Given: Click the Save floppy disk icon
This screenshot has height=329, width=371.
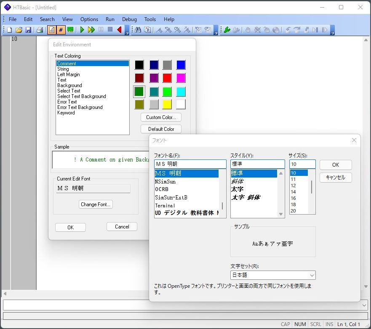Looking at the screenshot, I should (28, 30).
